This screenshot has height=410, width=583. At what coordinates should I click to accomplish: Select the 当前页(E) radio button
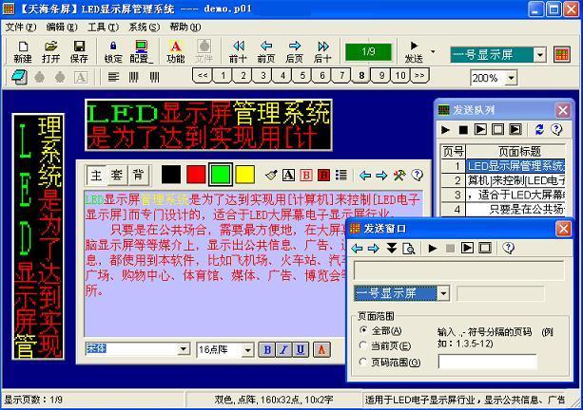(363, 346)
